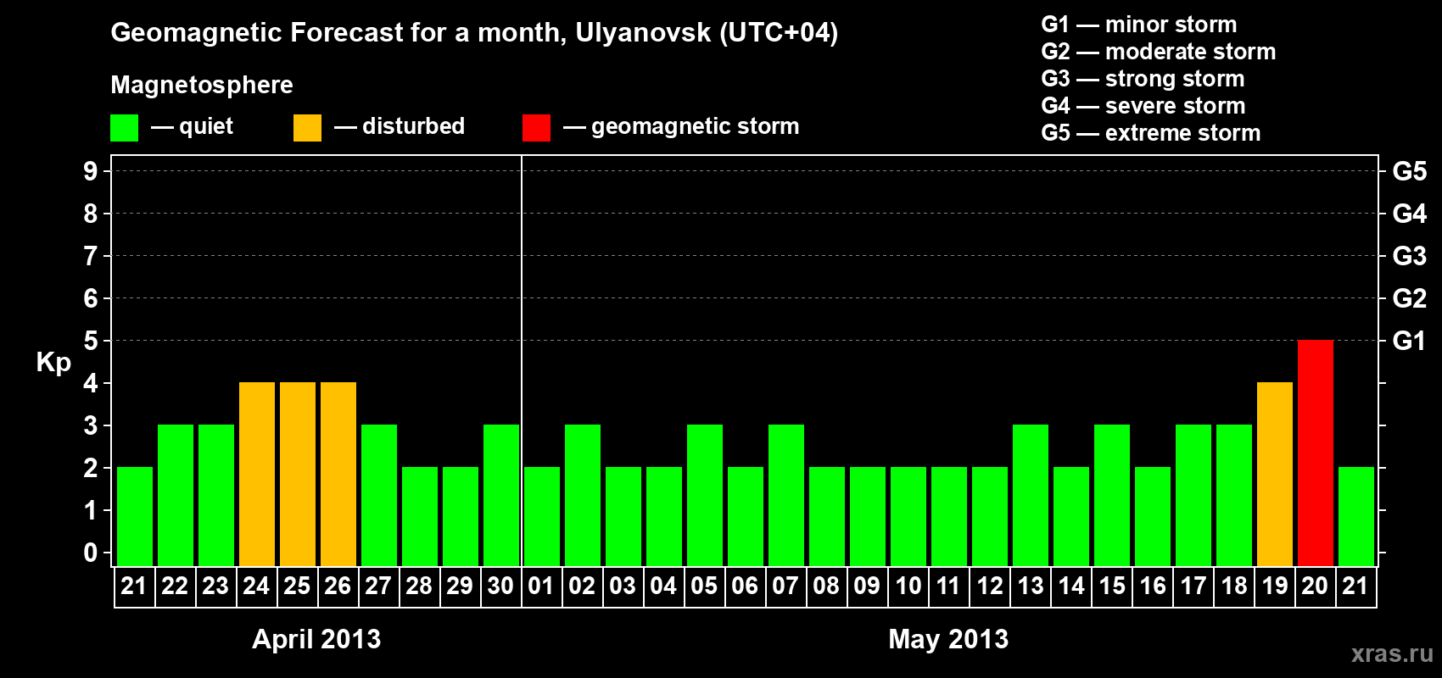Select the green bar for April 30
This screenshot has width=1442, height=678.
pos(501,496)
